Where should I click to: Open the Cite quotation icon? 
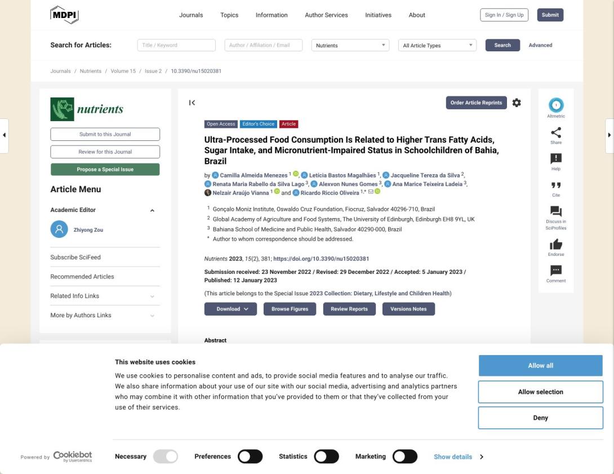pyautogui.click(x=555, y=185)
